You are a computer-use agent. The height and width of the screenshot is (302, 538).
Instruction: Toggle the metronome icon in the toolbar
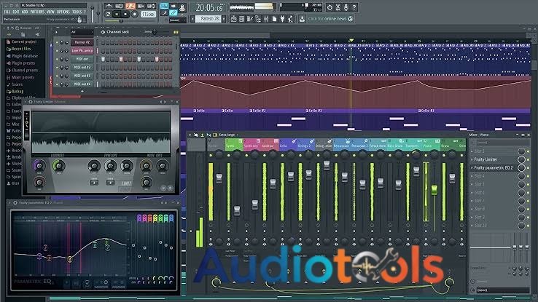[x=109, y=6]
